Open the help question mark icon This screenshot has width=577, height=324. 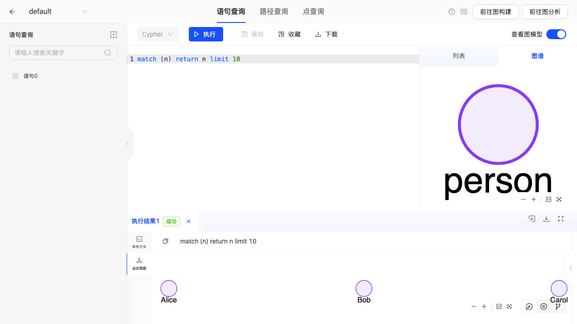[x=452, y=12]
